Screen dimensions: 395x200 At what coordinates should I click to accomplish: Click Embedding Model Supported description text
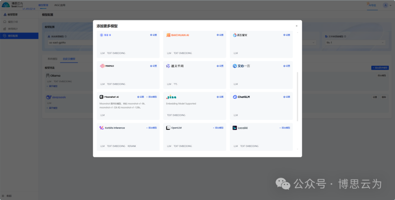click(181, 104)
